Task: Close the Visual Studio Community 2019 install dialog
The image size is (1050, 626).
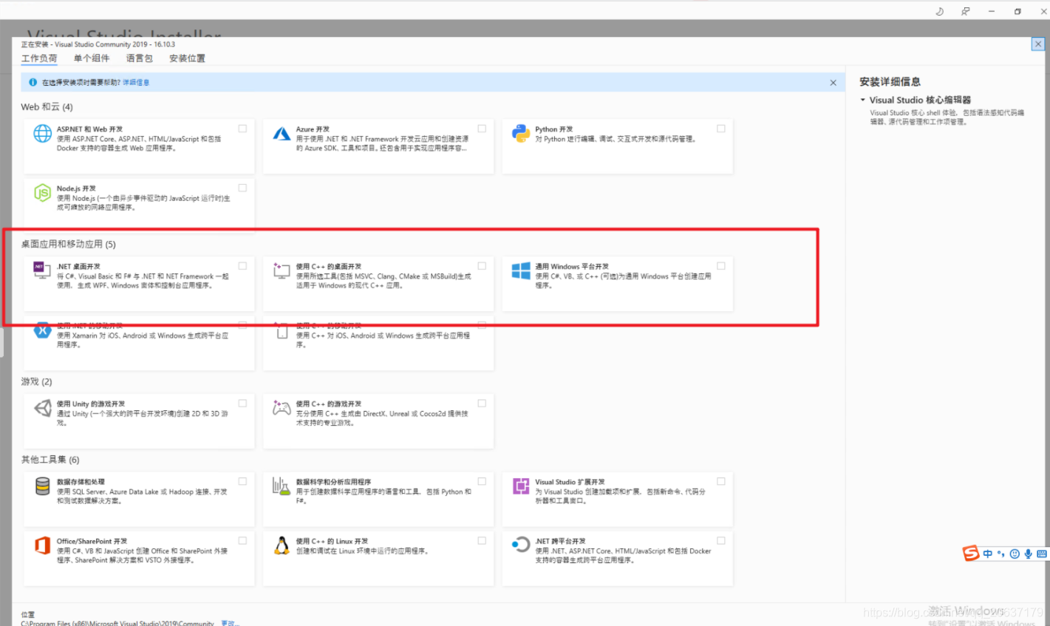Action: tap(1037, 44)
